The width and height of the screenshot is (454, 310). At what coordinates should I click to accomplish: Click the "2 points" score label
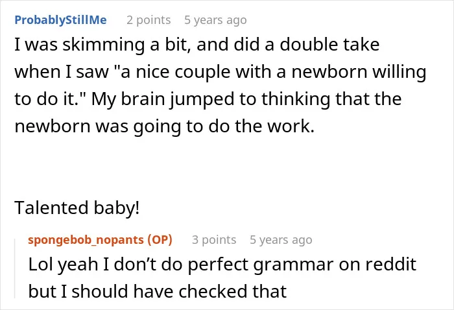[149, 20]
